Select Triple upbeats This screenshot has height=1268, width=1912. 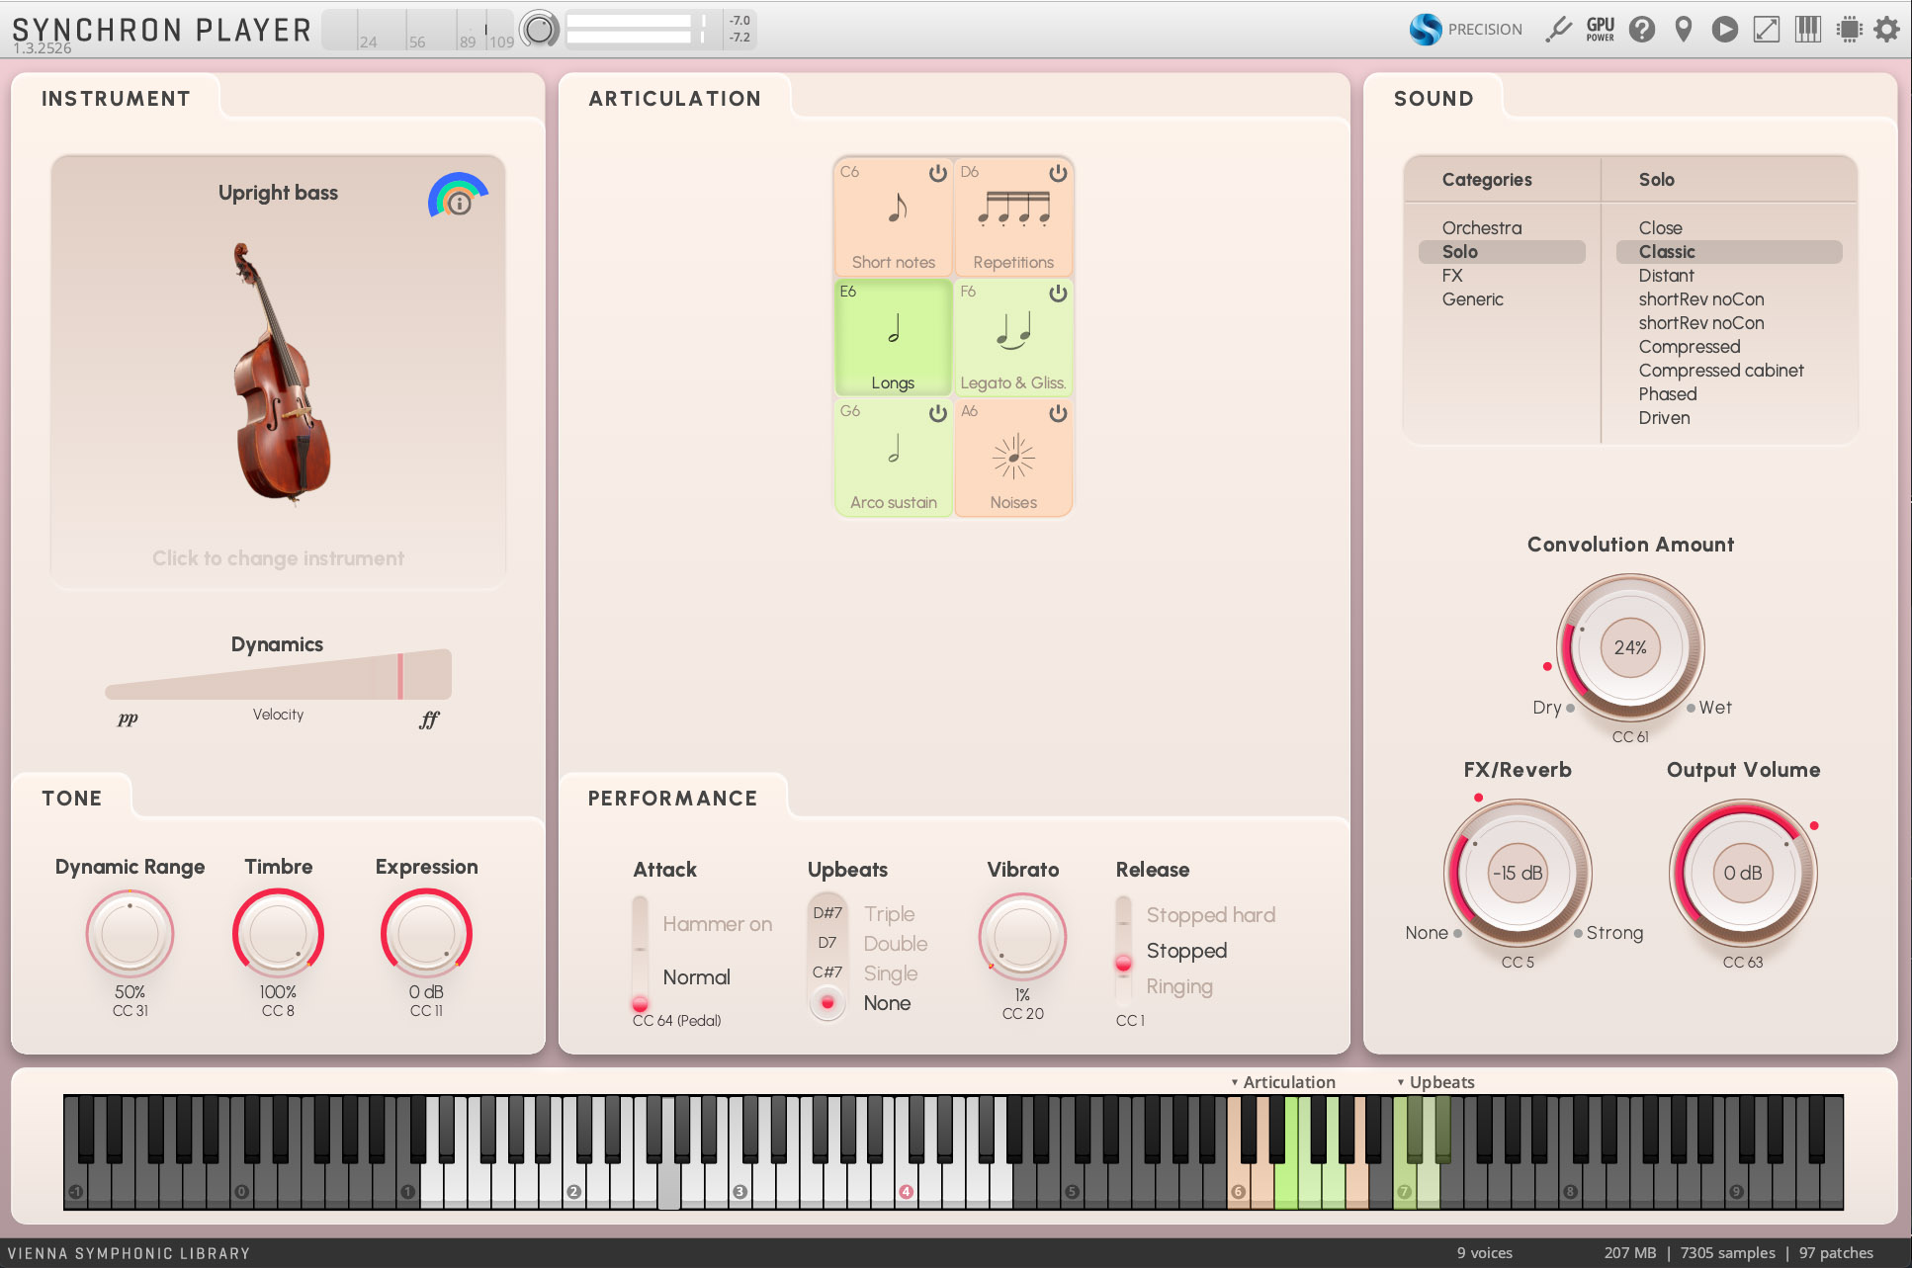click(889, 914)
